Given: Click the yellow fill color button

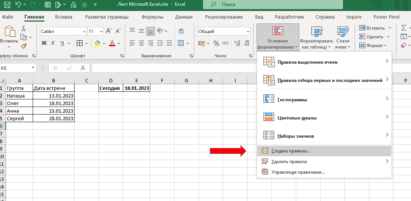Looking at the screenshot, I should pyautogui.click(x=98, y=43).
